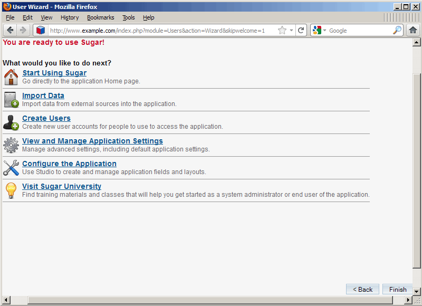Open the address bar history dropdown arrow
The width and height of the screenshot is (422, 306).
pyautogui.click(x=291, y=30)
